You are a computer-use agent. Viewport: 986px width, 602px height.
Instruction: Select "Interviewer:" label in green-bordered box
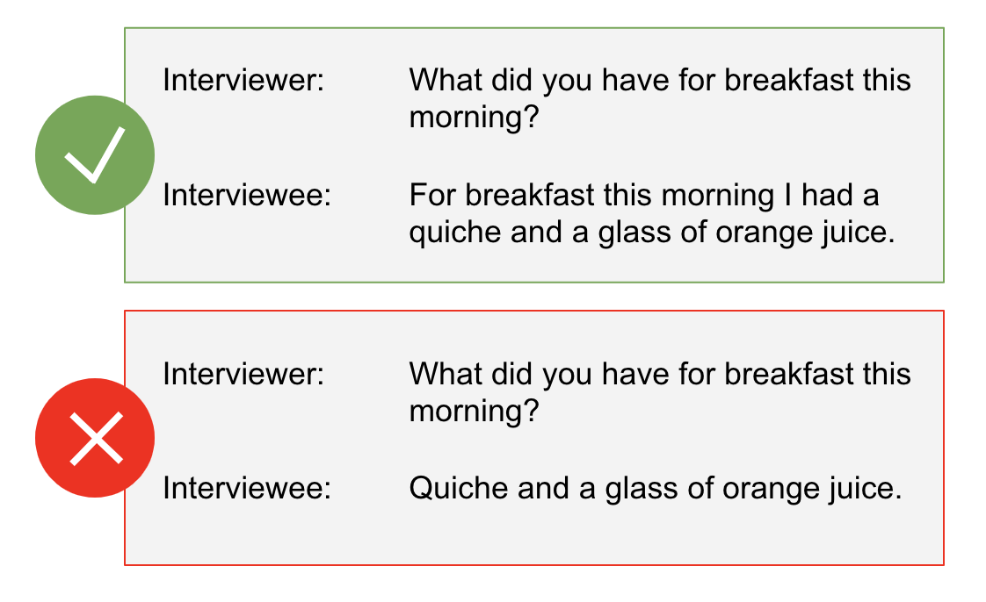tap(243, 81)
